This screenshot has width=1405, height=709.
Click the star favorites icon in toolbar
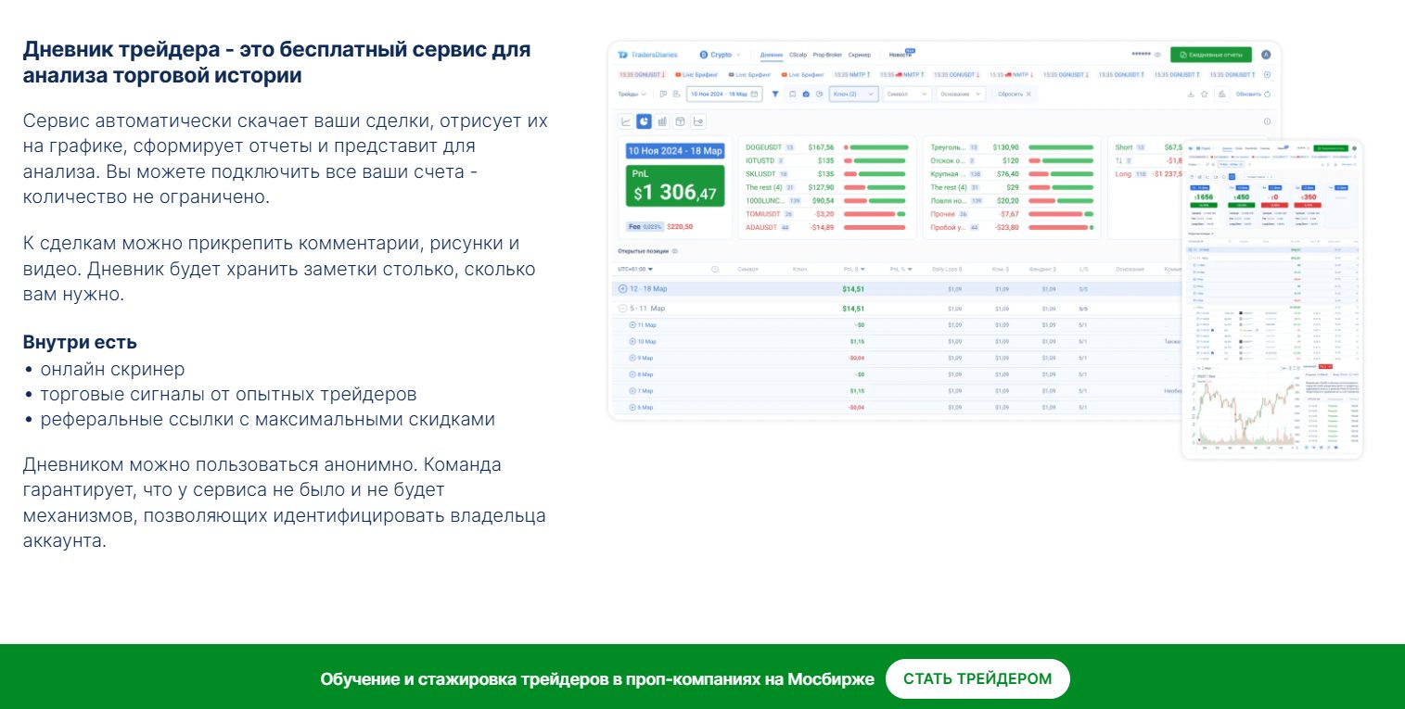click(x=1205, y=94)
